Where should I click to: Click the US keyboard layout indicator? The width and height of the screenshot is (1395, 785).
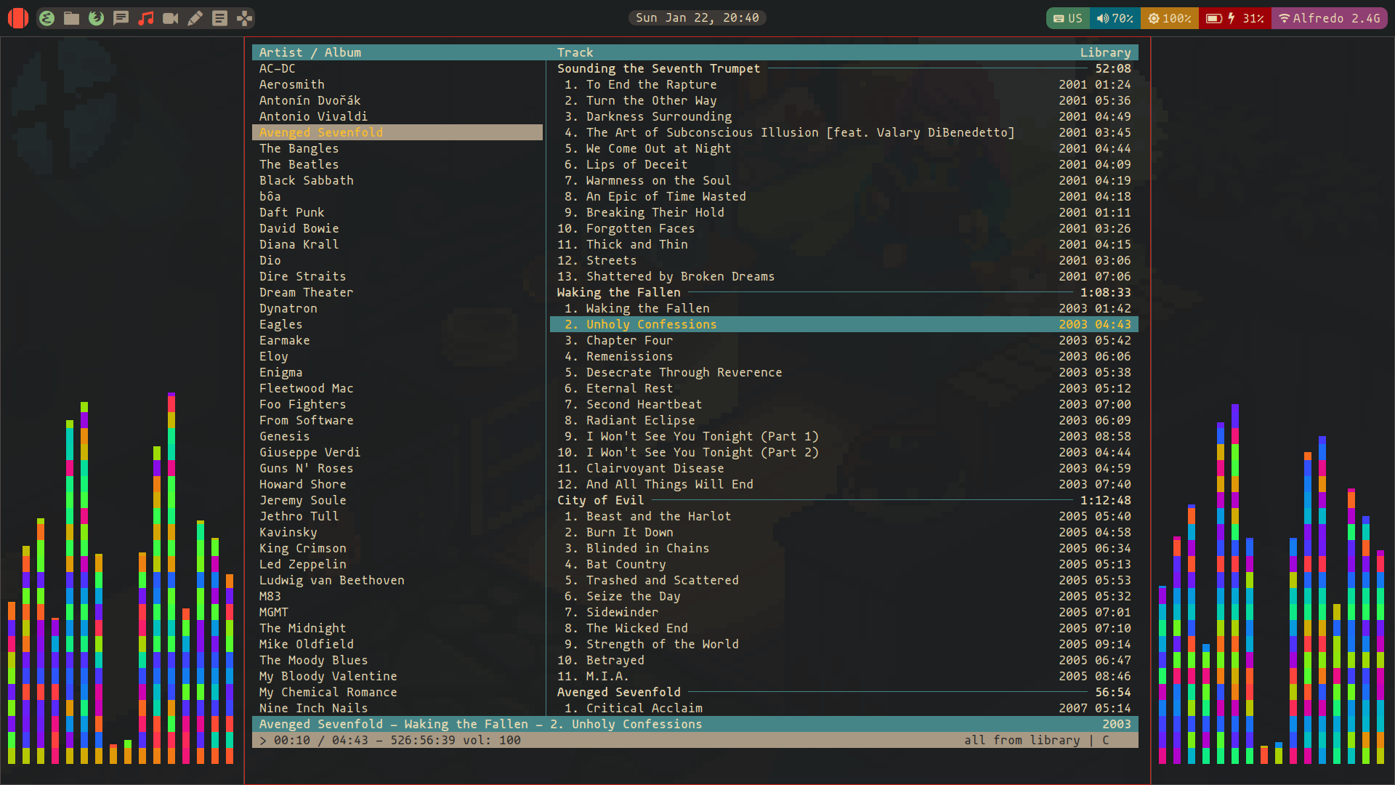1064,17
